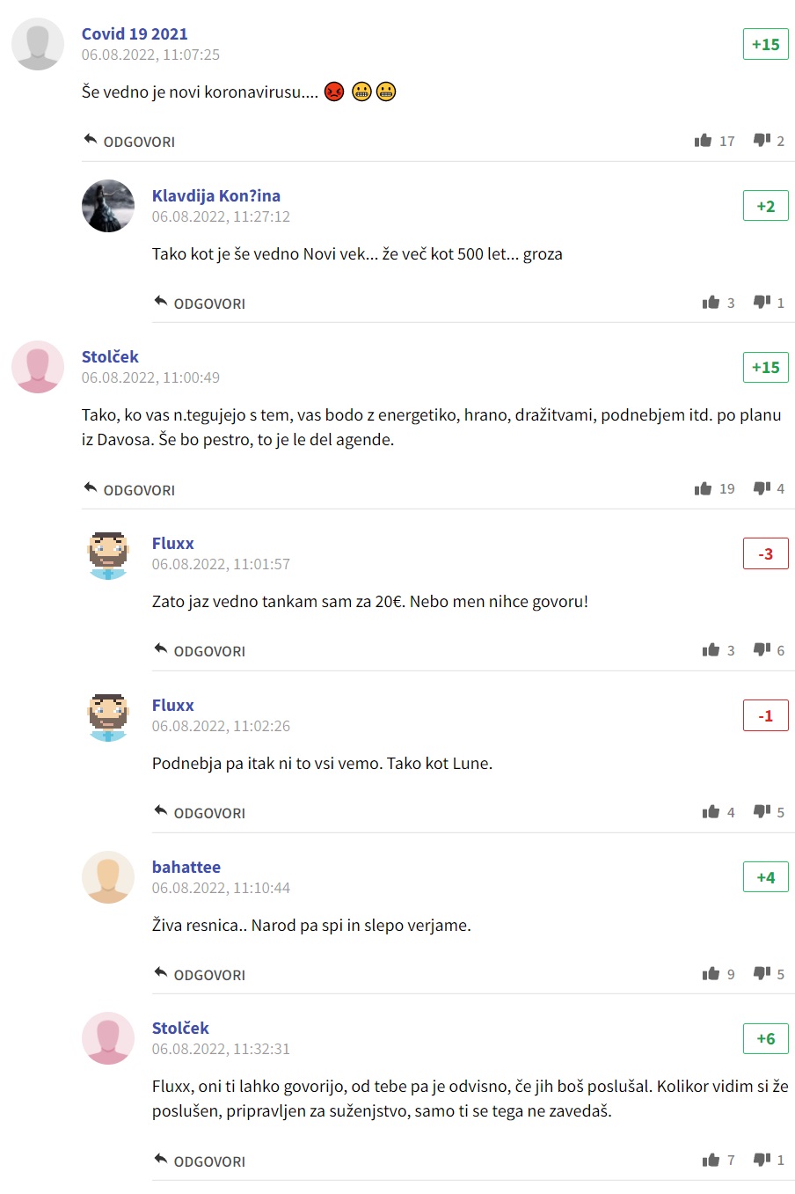Click Fluxx's pixel bearded avatar at 11:01:57
The width and height of the screenshot is (795, 1194).
coord(108,554)
